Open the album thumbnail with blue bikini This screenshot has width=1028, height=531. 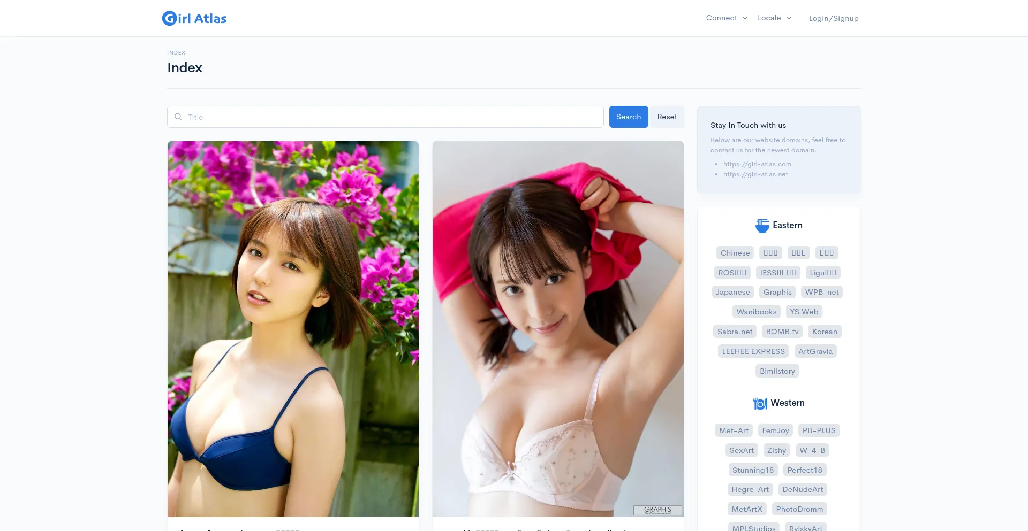(293, 329)
